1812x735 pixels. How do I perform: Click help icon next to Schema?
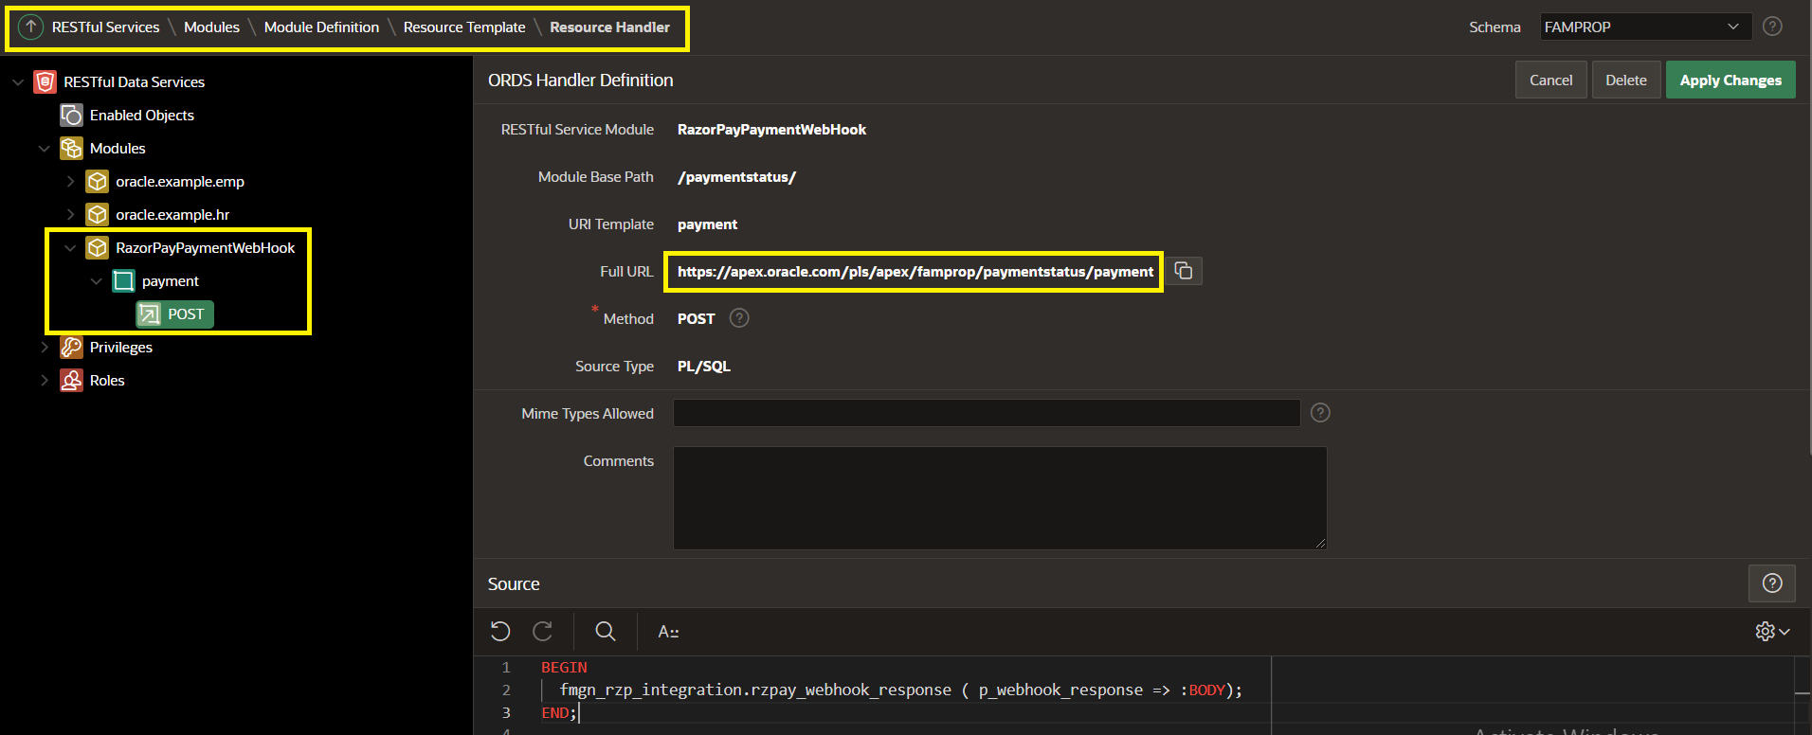pyautogui.click(x=1772, y=27)
